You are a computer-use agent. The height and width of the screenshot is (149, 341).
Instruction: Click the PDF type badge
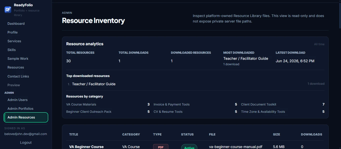click(161, 147)
